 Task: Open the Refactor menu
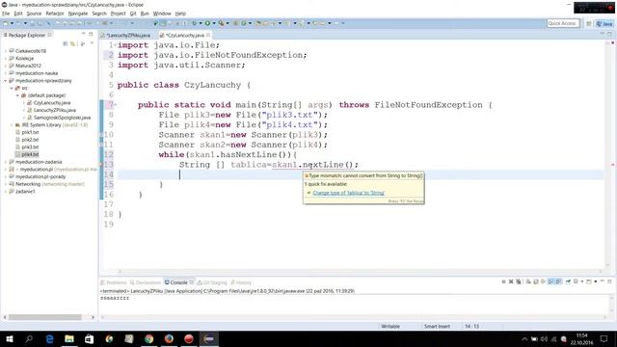(55, 13)
